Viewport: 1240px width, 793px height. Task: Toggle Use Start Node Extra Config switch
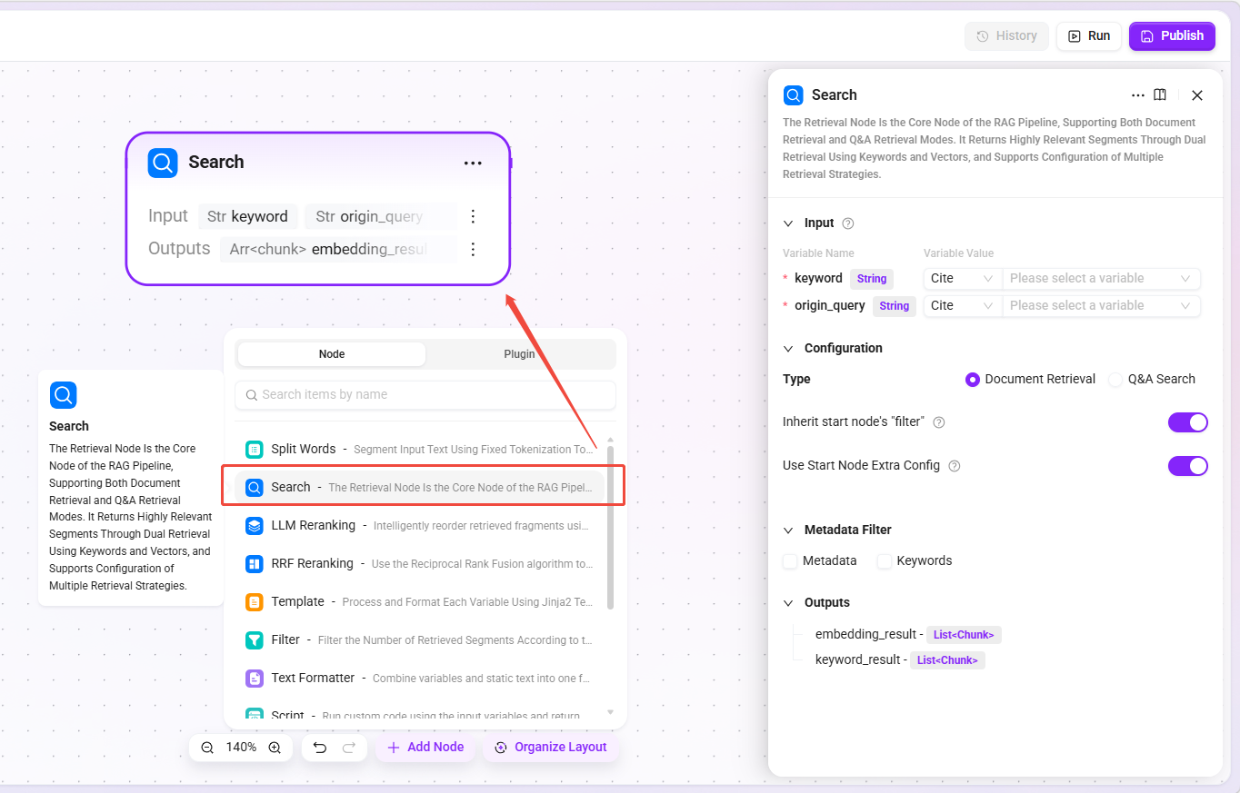(1188, 466)
